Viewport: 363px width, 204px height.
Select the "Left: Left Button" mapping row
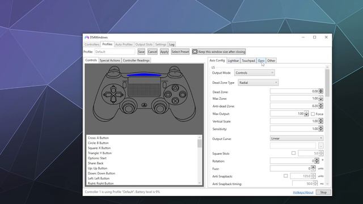[x=99, y=178]
